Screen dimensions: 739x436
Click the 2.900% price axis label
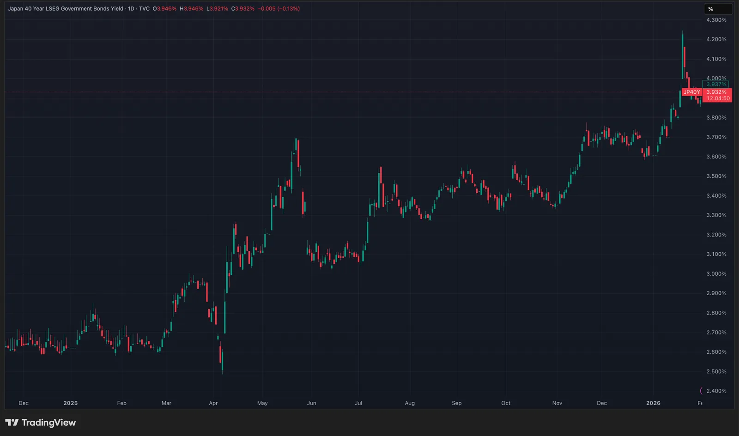pos(716,293)
